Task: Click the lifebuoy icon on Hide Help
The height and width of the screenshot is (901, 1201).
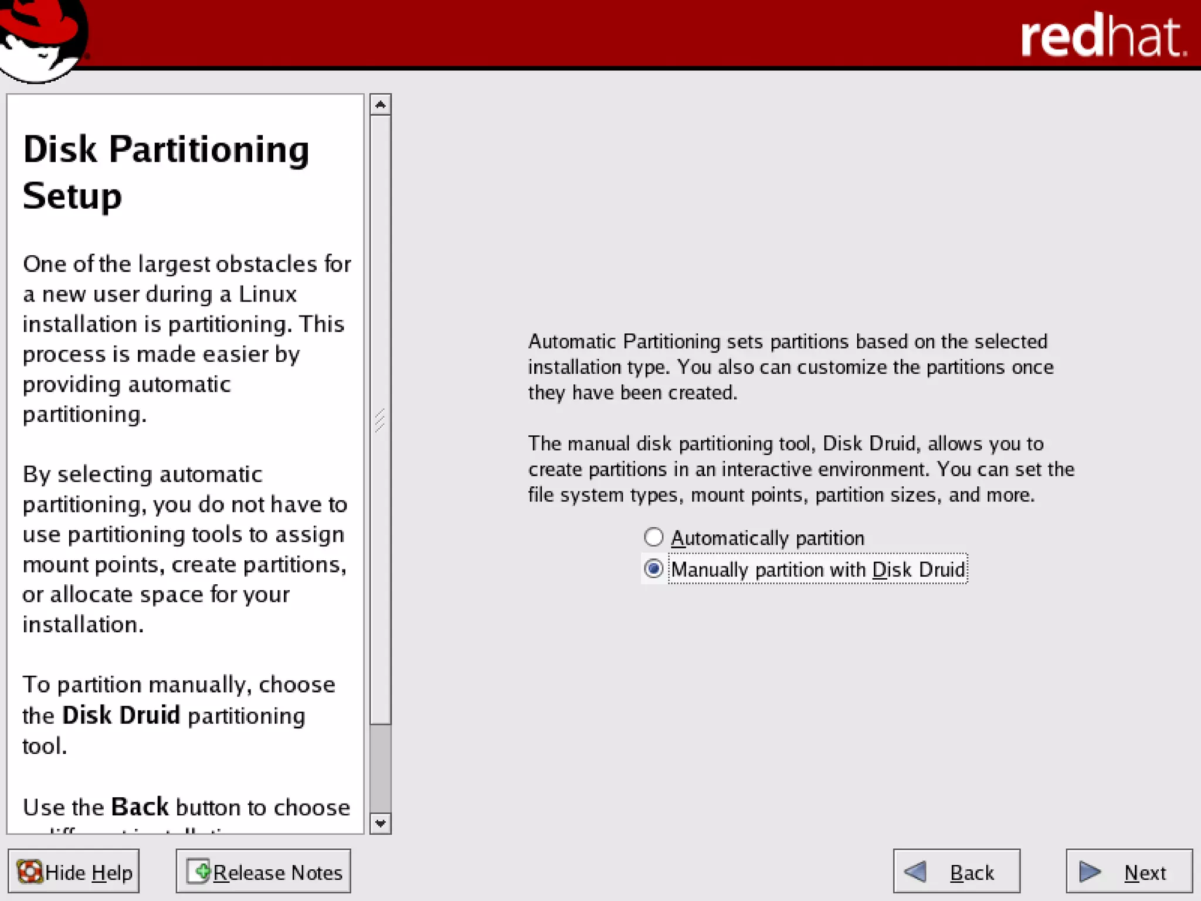Action: coord(29,872)
